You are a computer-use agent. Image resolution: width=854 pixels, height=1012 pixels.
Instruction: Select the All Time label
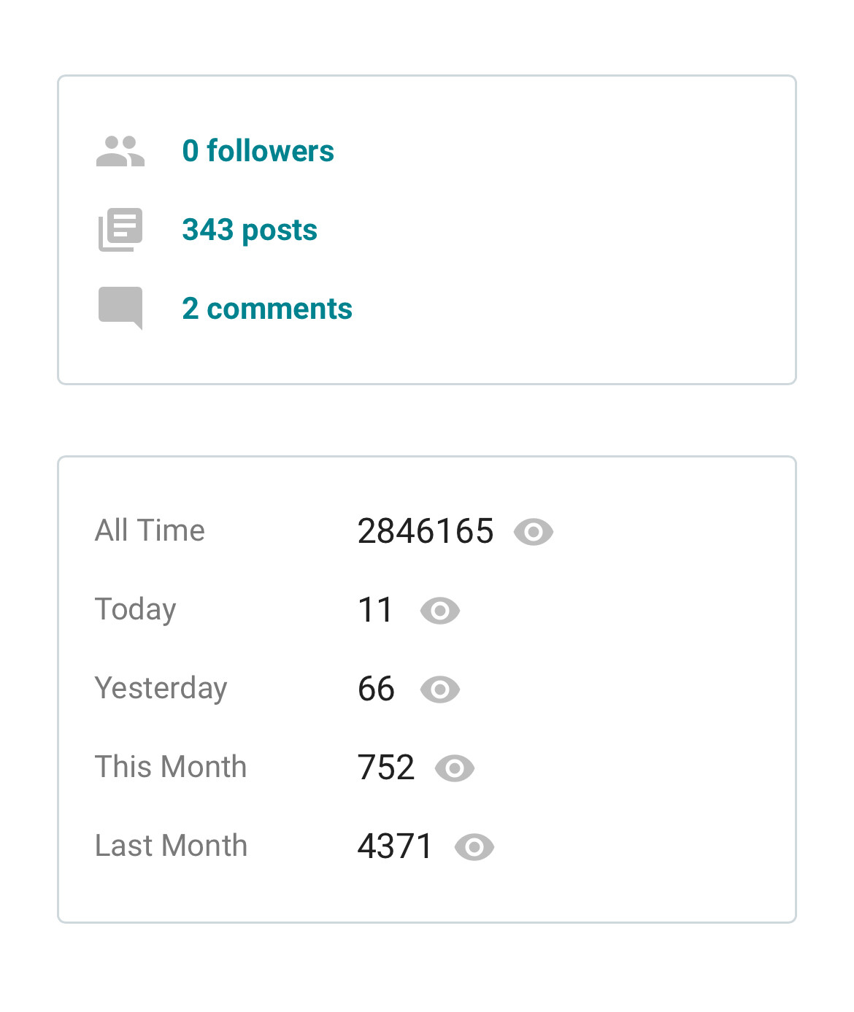pos(150,530)
